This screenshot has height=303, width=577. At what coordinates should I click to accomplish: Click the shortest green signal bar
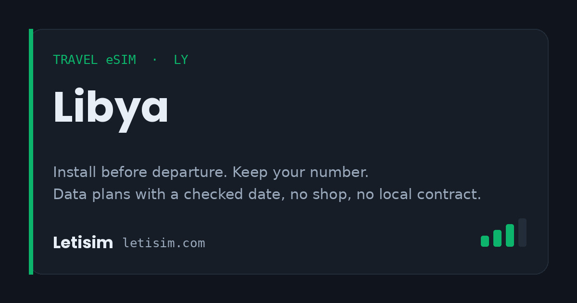click(485, 241)
